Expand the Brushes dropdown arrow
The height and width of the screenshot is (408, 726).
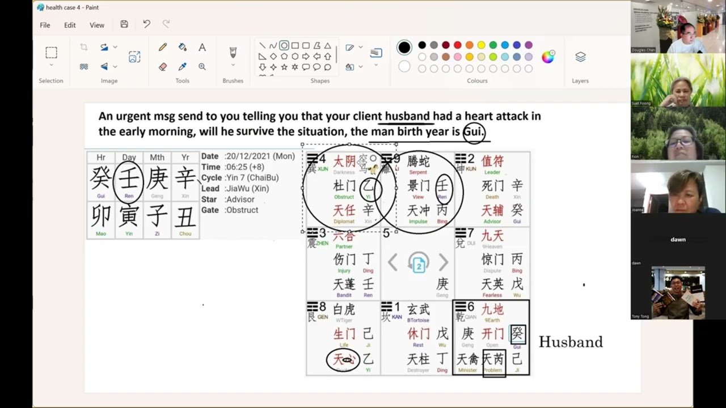[233, 66]
